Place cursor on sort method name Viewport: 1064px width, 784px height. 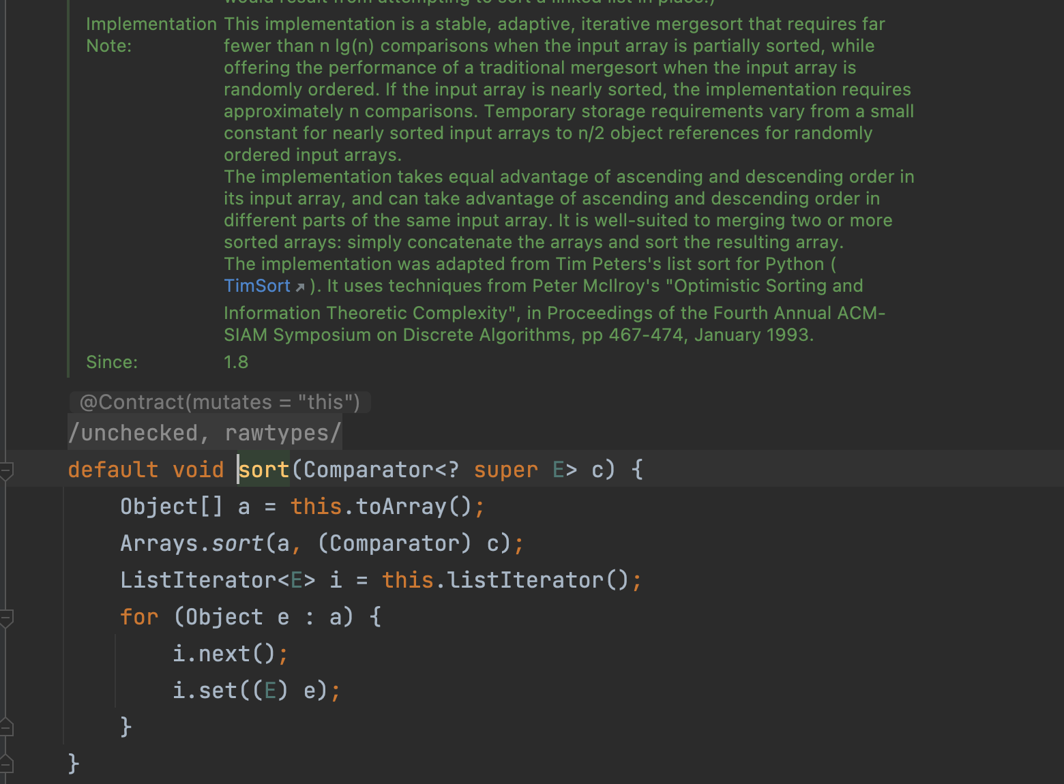pos(264,470)
